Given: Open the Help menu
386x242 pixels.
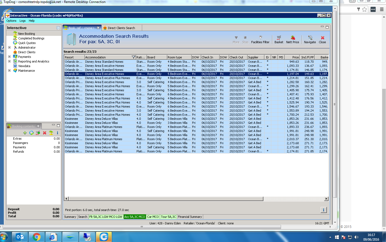Looking at the screenshot, I should [32, 21].
